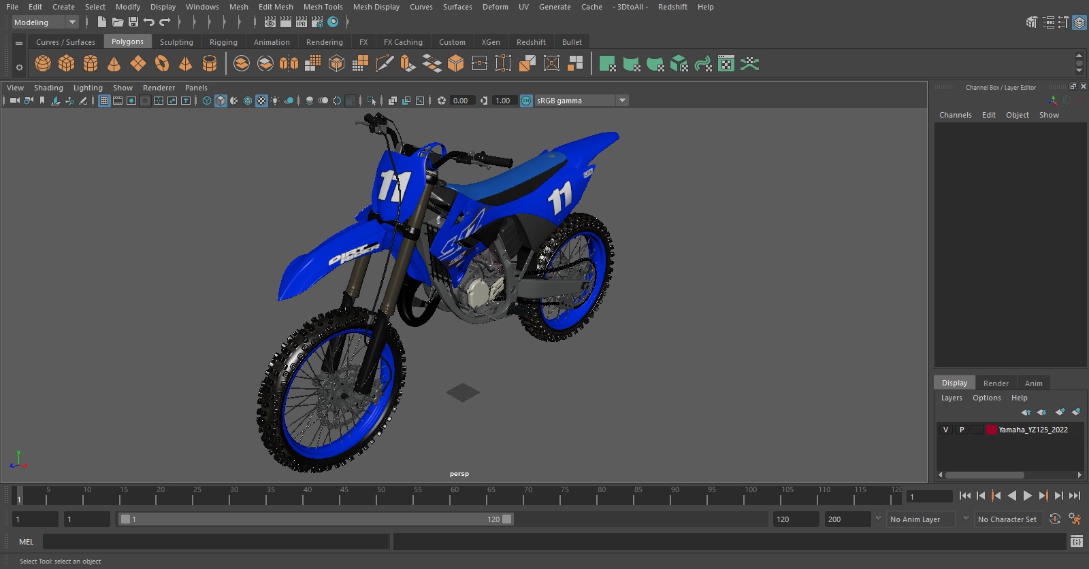Open the sRGB gamma view transform dropdown
Viewport: 1089px width, 569px height.
582,101
